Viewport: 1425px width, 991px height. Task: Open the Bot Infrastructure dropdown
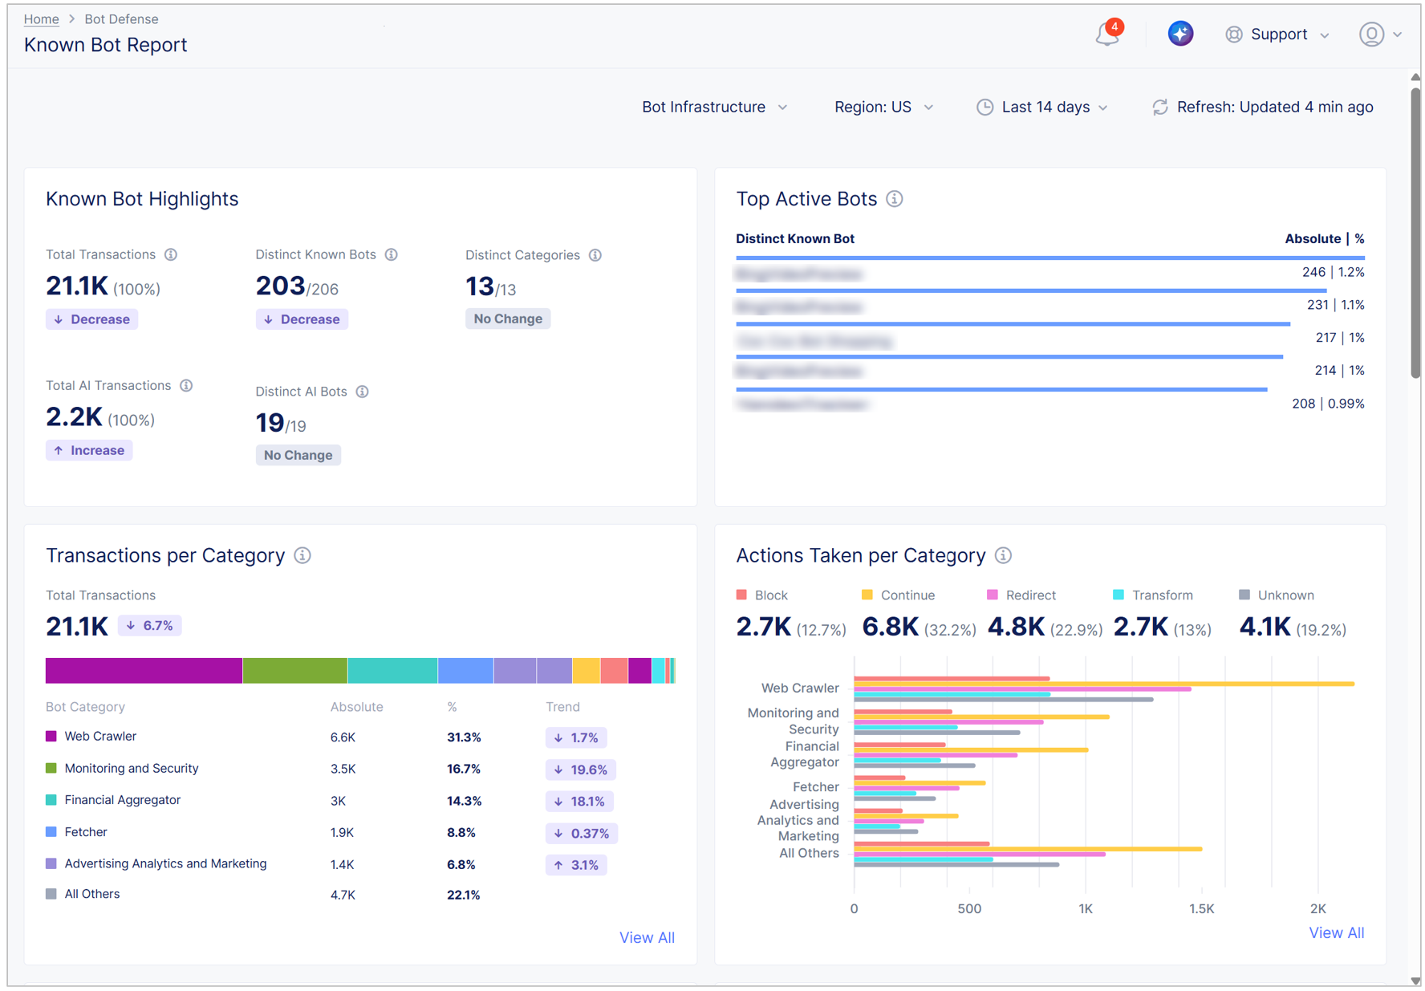714,107
